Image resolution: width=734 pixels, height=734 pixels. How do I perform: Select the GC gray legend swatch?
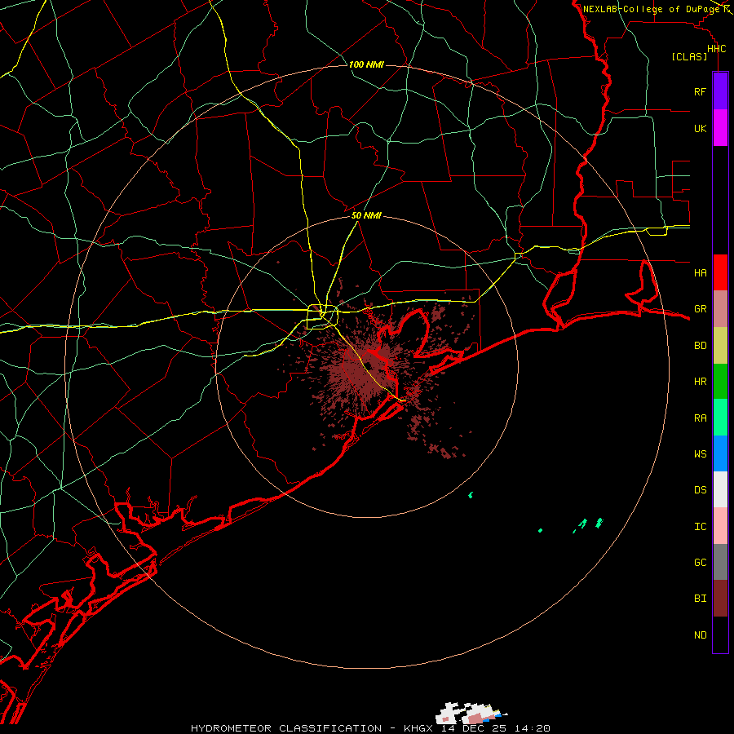(720, 562)
